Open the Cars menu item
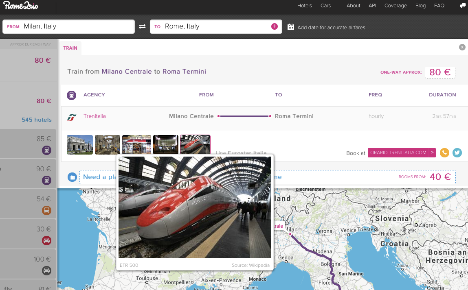This screenshot has height=290, width=468. coord(325,6)
